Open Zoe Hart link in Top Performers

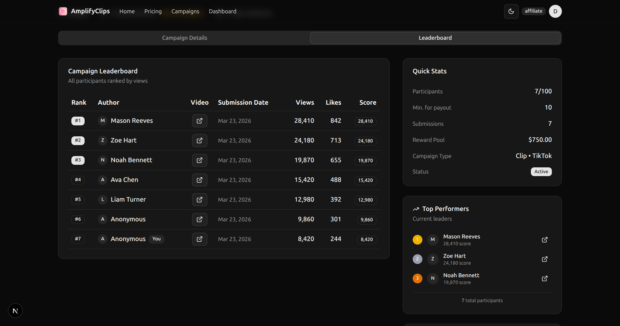tap(545, 259)
